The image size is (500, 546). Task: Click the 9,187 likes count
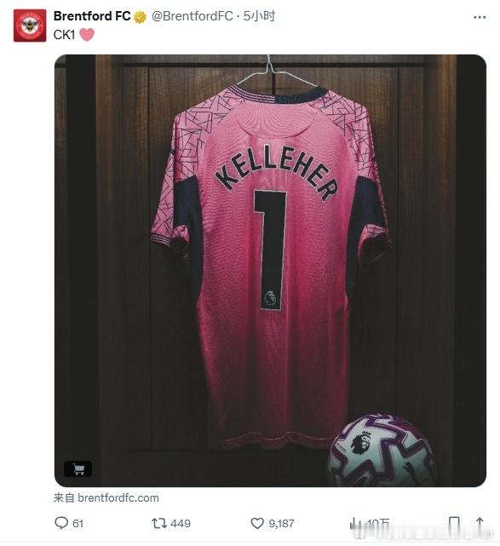(x=281, y=523)
